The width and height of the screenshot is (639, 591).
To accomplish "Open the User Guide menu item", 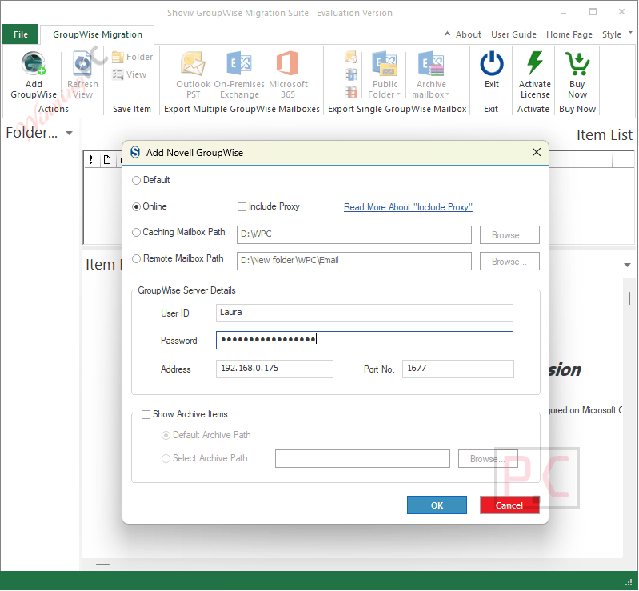I will point(513,34).
